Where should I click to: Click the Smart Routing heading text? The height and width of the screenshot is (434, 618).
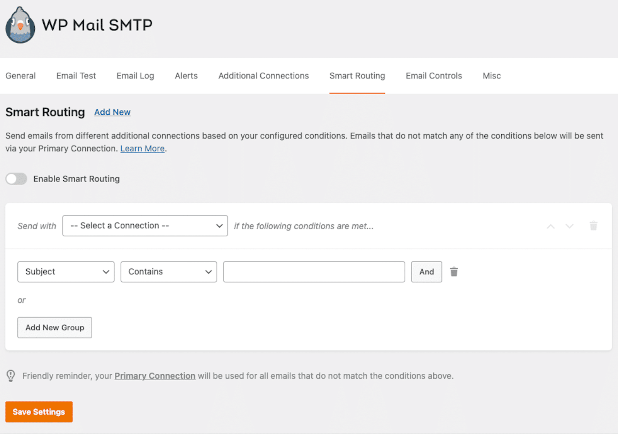(45, 112)
